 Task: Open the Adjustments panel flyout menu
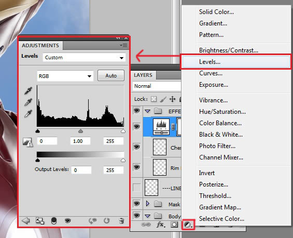click(x=124, y=46)
